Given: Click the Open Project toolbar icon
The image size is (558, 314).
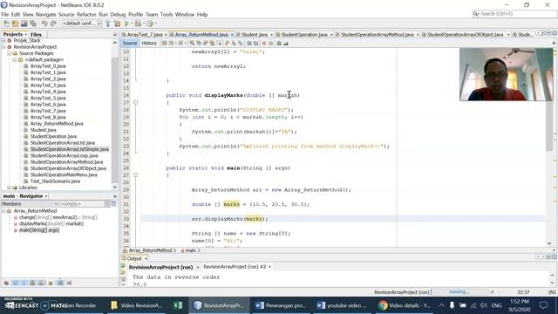Looking at the screenshot, I should click(24, 24).
